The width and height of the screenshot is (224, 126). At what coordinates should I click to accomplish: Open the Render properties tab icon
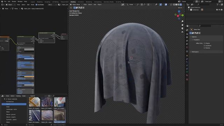[187, 34]
